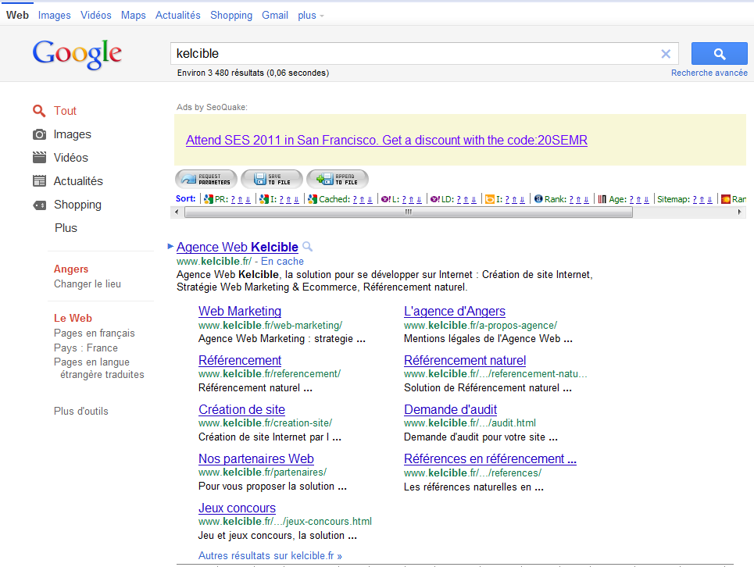Open the Jeux concours sitelink
Viewport: 754px width, 567px height.
[x=237, y=508]
